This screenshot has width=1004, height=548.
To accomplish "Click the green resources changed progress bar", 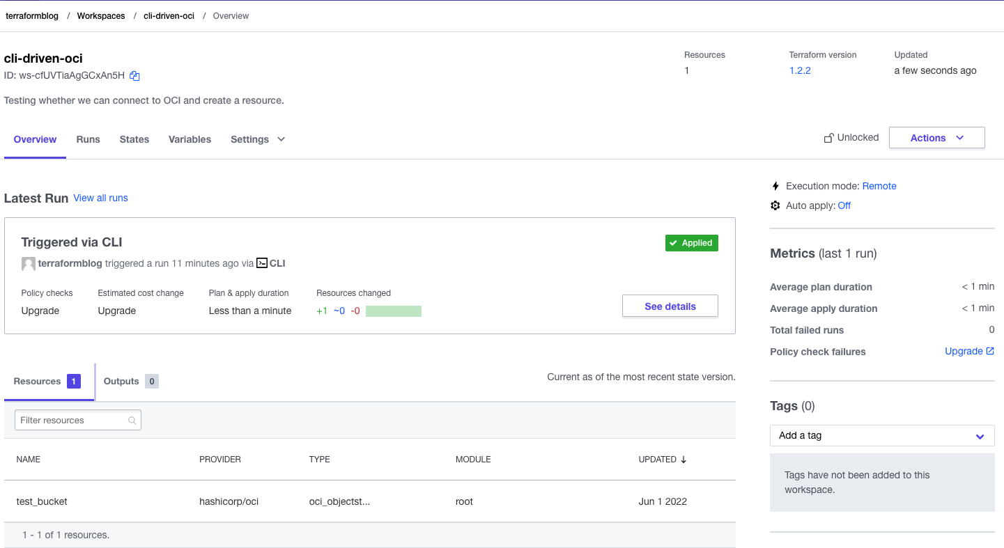I will pyautogui.click(x=393, y=311).
